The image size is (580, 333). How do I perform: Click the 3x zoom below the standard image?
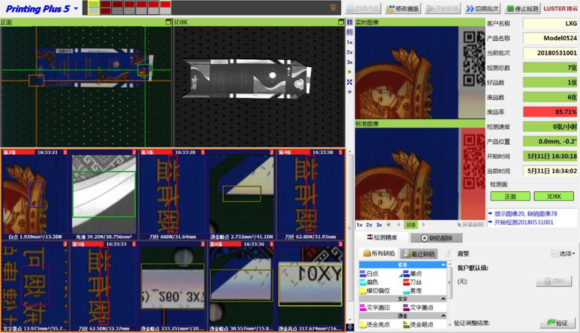(x=379, y=225)
